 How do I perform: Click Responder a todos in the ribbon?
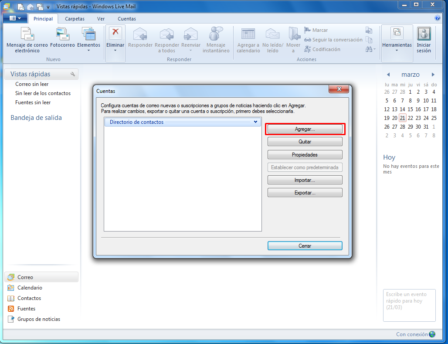167,40
